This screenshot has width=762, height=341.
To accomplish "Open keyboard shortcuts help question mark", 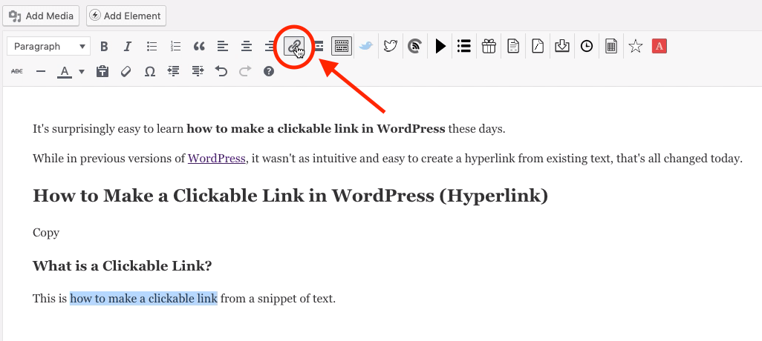I will coord(269,71).
